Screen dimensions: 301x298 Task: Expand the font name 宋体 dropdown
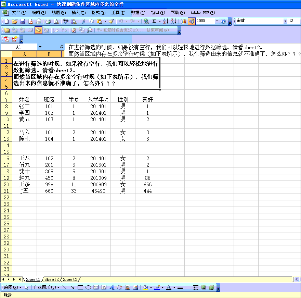[x=286, y=21]
